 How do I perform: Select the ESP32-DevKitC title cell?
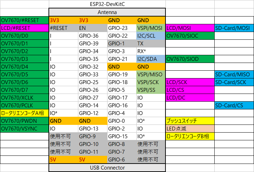107,4
